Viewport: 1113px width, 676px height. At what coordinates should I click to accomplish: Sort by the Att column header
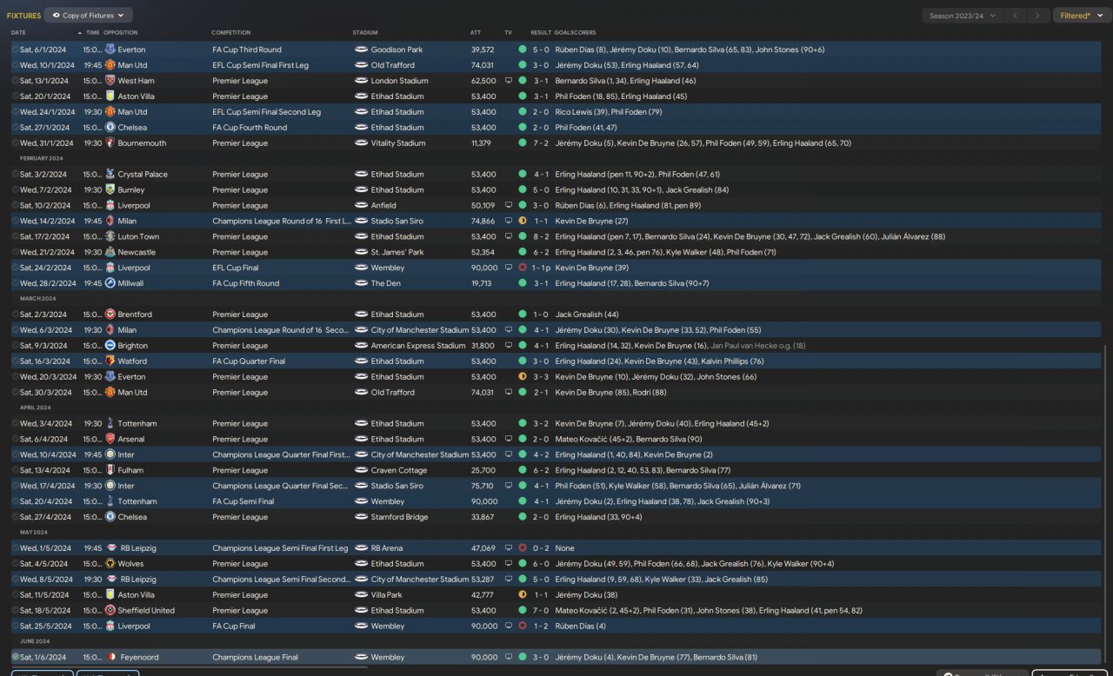click(476, 33)
